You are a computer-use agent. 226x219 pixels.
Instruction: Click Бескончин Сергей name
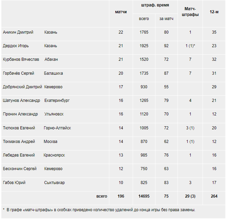click(20, 168)
